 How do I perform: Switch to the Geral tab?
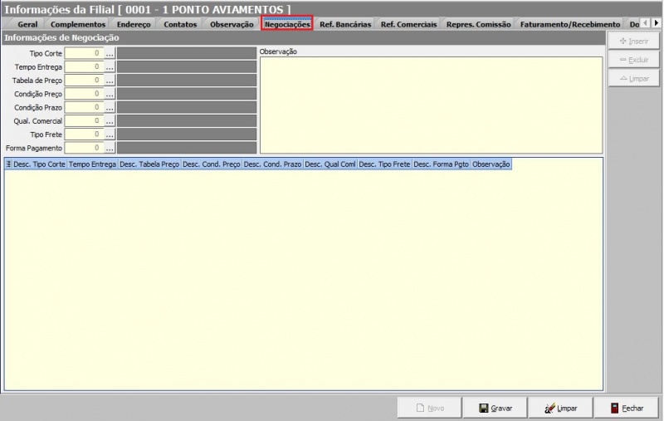[x=27, y=24]
